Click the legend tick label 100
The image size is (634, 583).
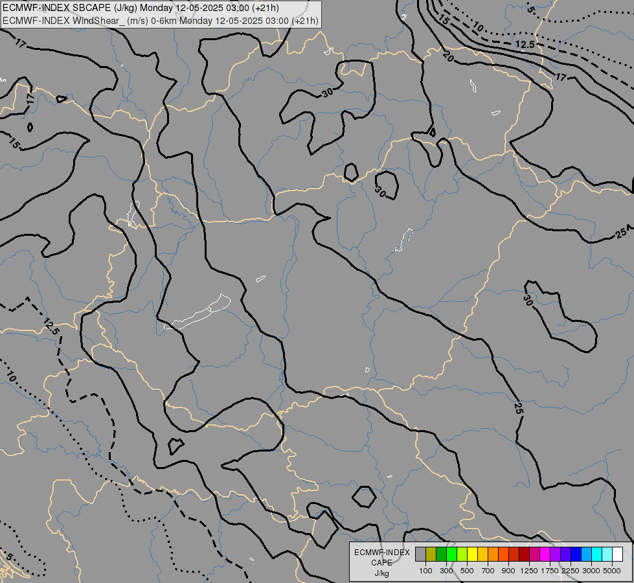pos(425,571)
